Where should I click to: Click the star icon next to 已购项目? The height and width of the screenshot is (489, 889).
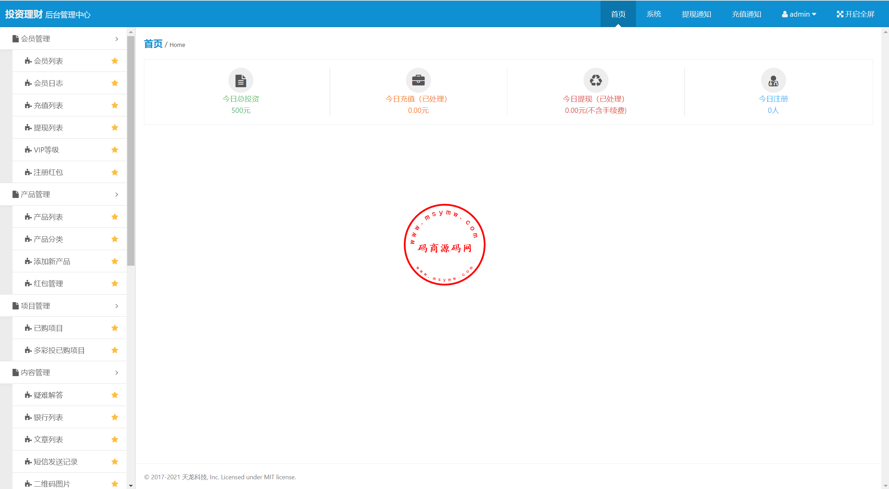[115, 328]
